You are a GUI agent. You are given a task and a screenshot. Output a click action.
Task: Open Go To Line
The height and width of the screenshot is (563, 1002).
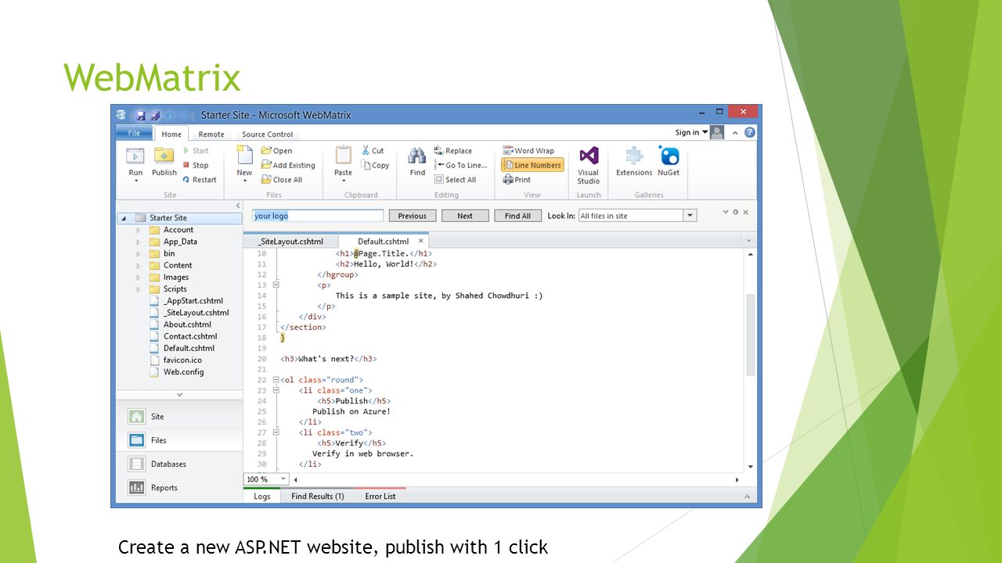point(461,165)
